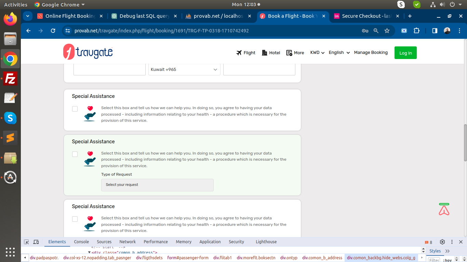This screenshot has width=467, height=262.
Task: Expand more DevTools side tabs chevron
Action: tap(448, 251)
